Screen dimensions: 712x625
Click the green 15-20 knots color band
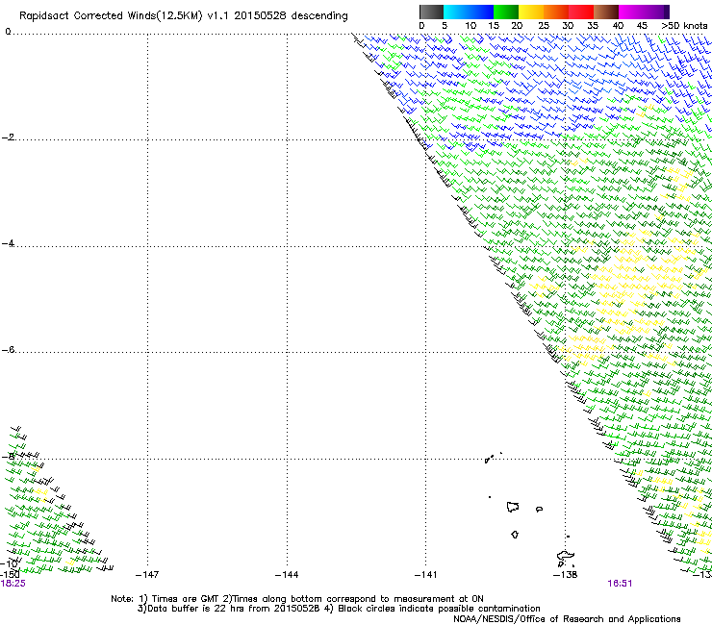click(506, 12)
